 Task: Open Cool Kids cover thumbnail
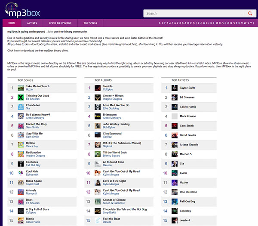[x=21, y=173]
